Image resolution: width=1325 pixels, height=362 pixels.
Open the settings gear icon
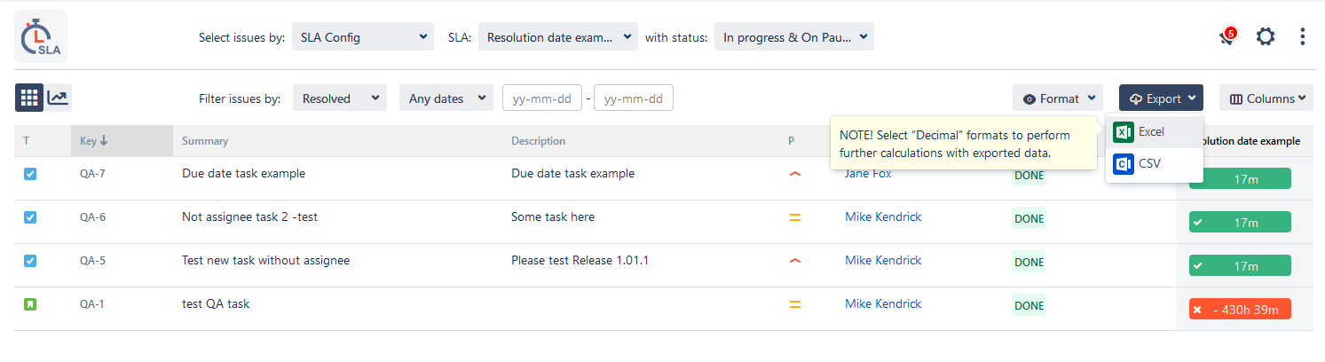(x=1266, y=37)
